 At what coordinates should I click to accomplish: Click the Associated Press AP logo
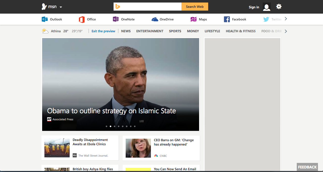pyautogui.click(x=49, y=119)
